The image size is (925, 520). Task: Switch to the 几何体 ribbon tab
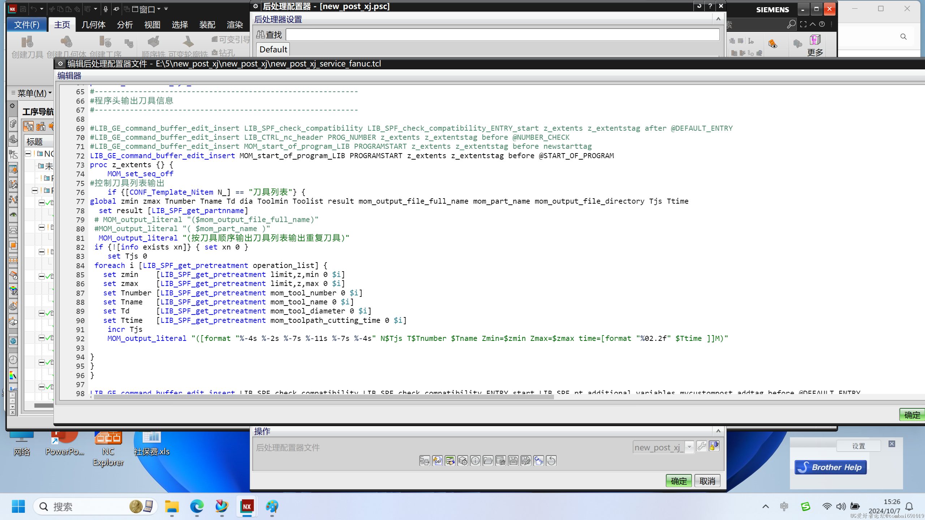93,25
